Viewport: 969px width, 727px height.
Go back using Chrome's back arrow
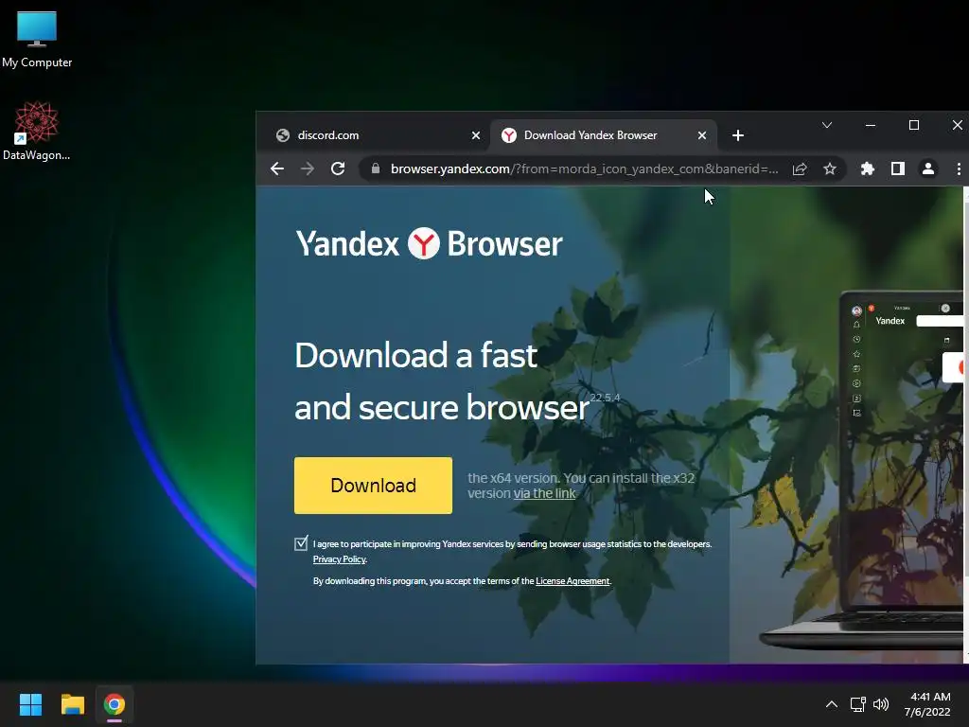click(277, 168)
